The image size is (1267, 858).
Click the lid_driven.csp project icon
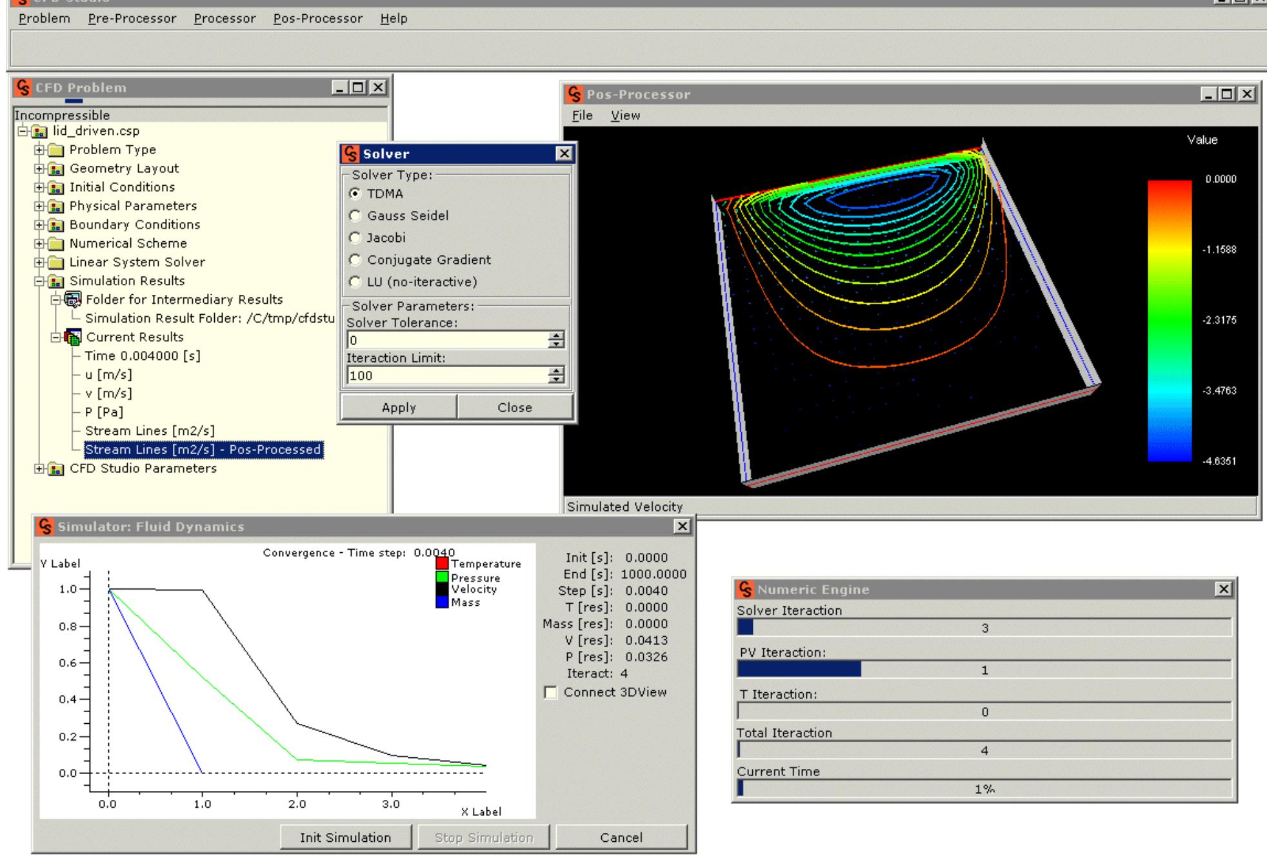[x=40, y=132]
